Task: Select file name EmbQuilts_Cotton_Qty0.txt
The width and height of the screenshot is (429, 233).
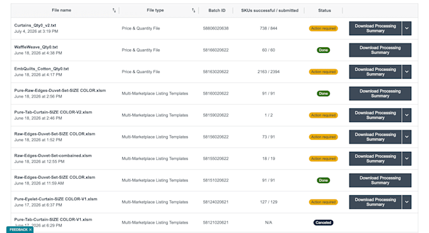Action: point(41,69)
